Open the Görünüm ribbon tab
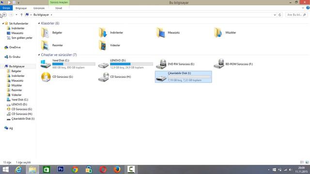 [39, 8]
